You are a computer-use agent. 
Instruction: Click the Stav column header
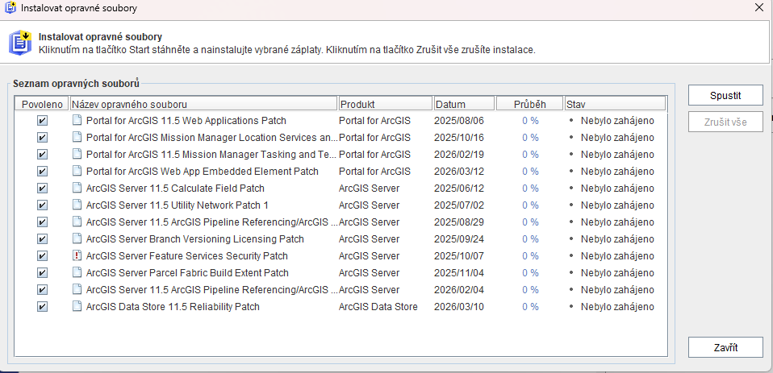click(x=615, y=104)
